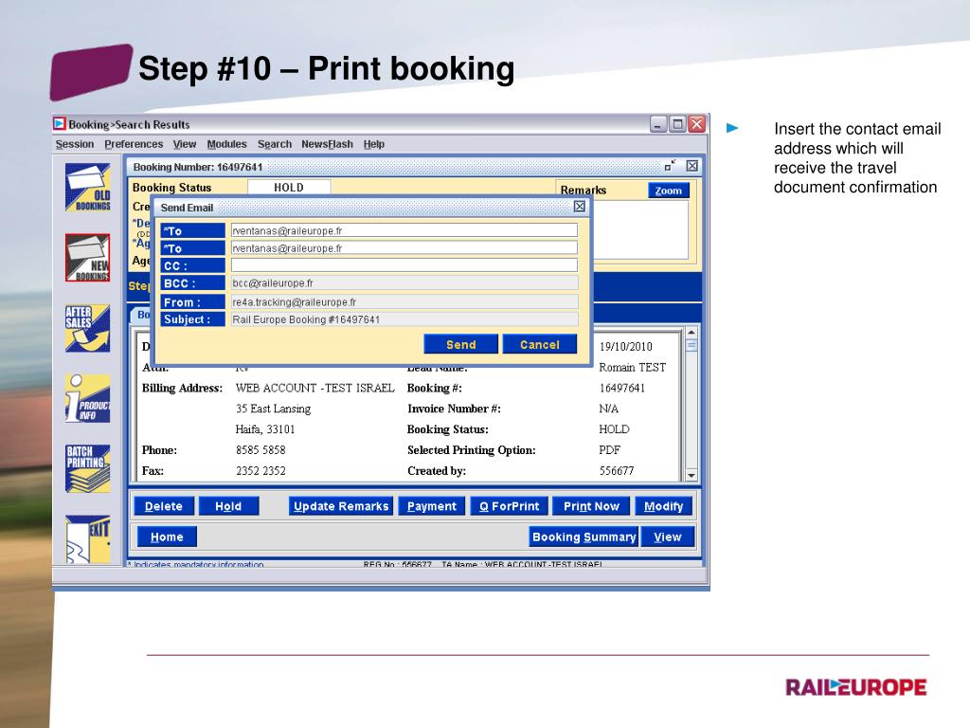
Task: Click the Subject field Rail Europe Booking
Action: (404, 319)
